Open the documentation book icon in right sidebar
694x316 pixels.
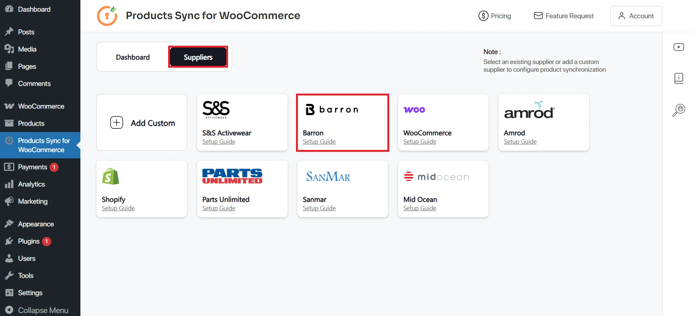coord(679,78)
